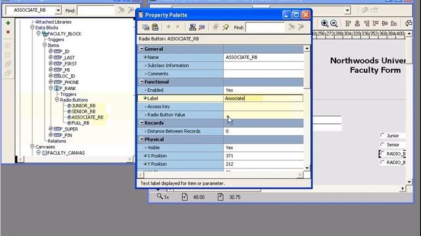Screen dimensions: 421x236
Task: Click the page icon beside 48.00
Action: click(x=184, y=197)
